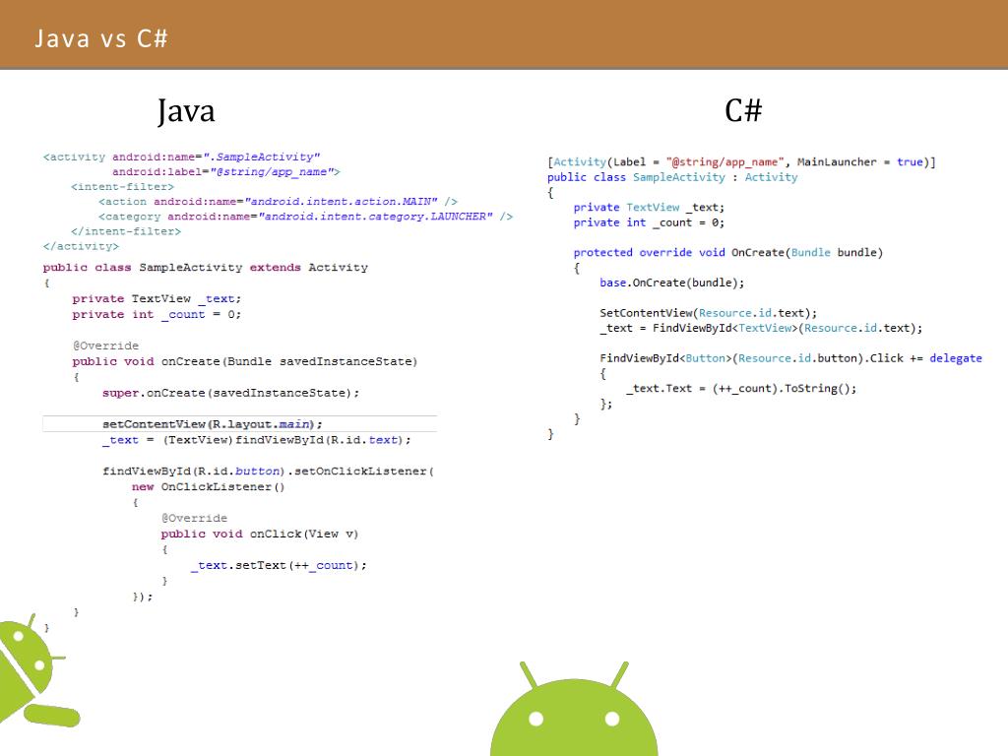This screenshot has width=1008, height=756.
Task: Click "private int _count = 0;" in the C# code
Action: (x=650, y=223)
